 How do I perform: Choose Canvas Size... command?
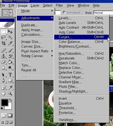[35, 47]
